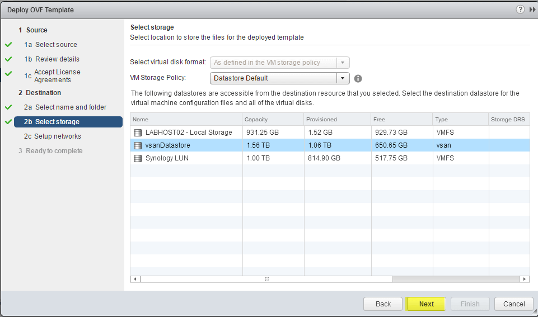Select the Synology LUN row name
This screenshot has width=538, height=317.
click(x=167, y=158)
